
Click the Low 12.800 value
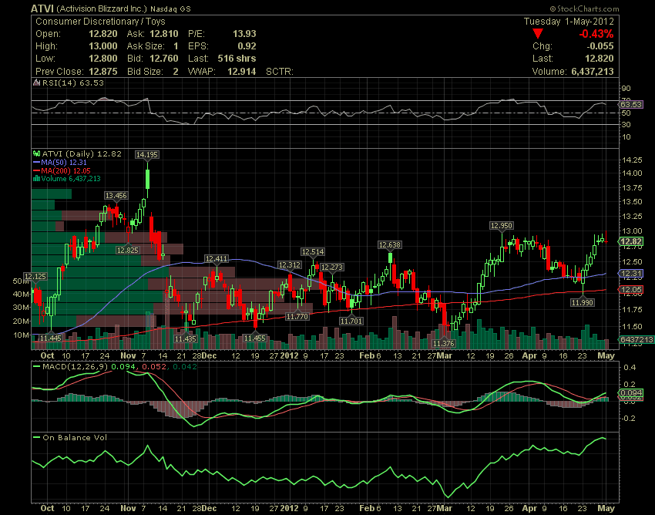point(102,59)
